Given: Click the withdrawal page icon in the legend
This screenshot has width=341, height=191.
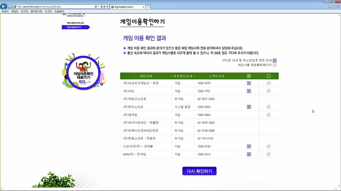Looking at the screenshot, I should pyautogui.click(x=275, y=65).
